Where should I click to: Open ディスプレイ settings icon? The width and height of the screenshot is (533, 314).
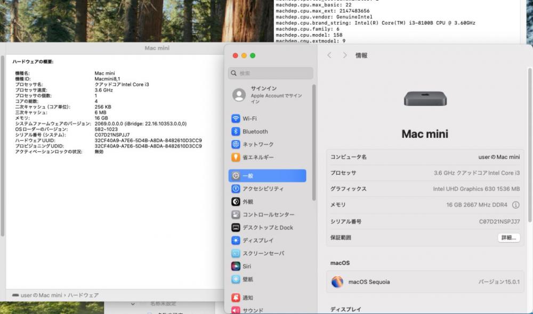coord(236,241)
